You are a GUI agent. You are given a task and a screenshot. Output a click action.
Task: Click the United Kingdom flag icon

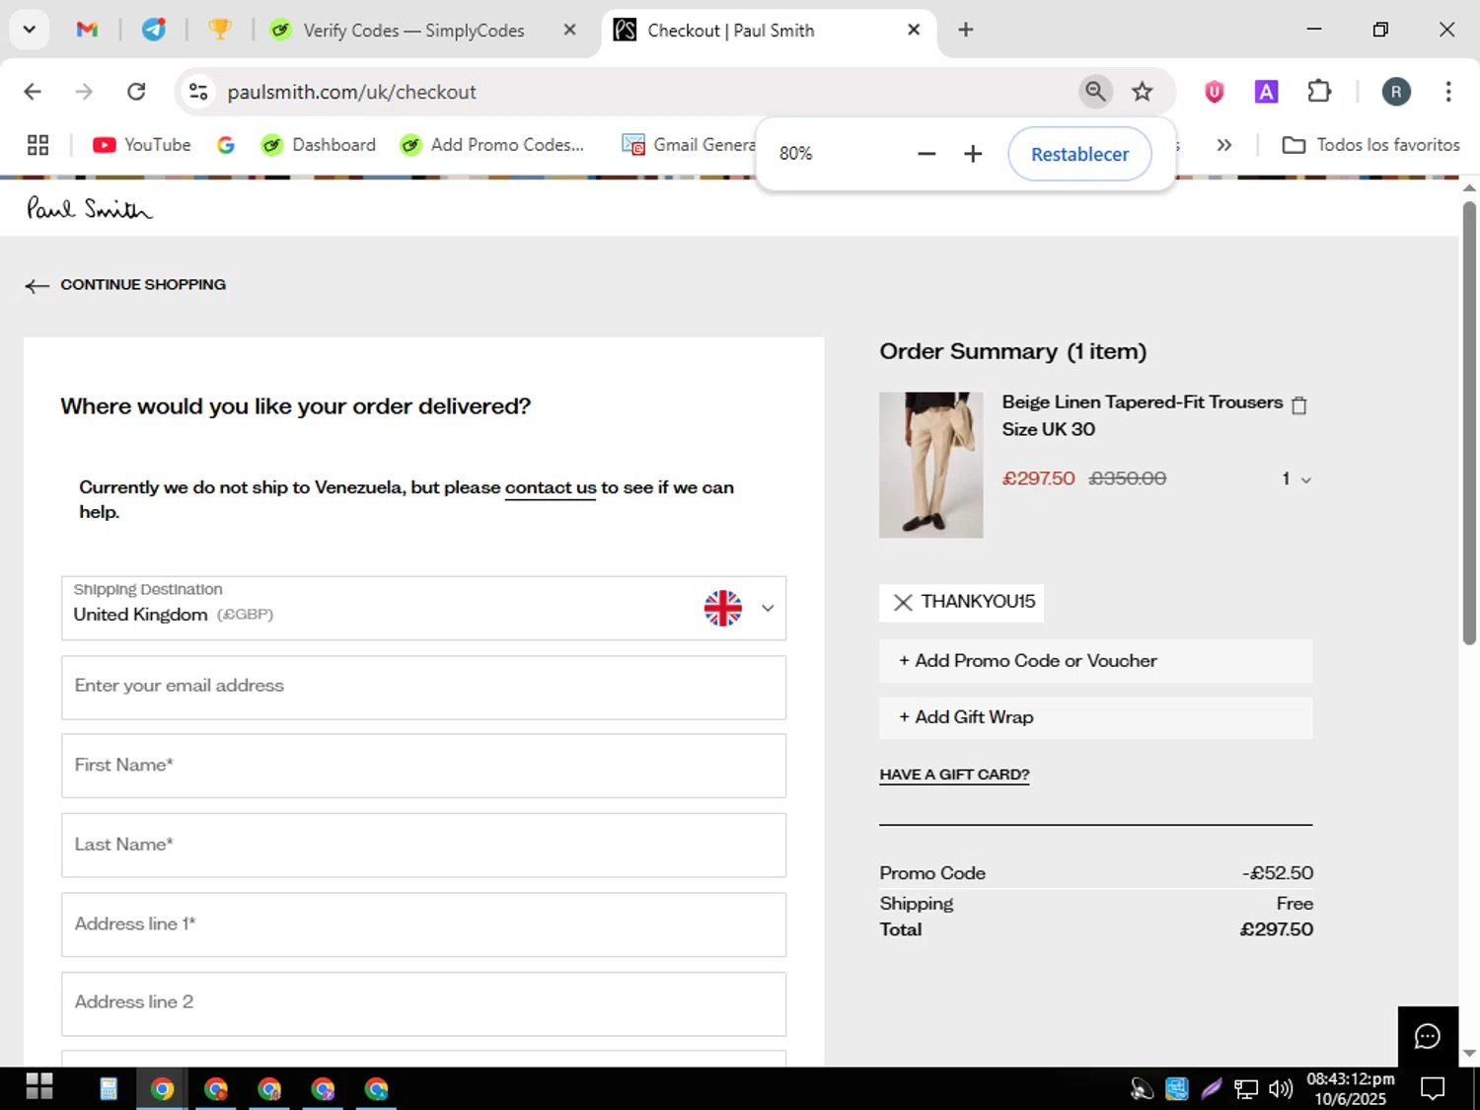click(722, 608)
